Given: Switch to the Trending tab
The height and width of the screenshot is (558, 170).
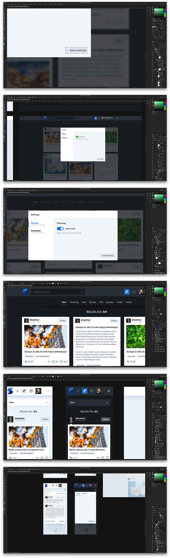Looking at the screenshot, I should pos(74,302).
